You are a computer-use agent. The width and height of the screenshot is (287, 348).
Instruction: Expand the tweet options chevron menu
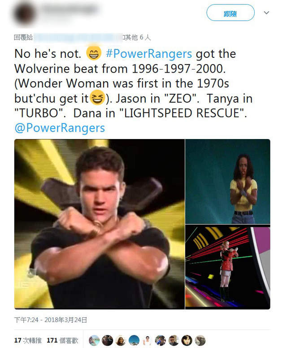(x=266, y=13)
